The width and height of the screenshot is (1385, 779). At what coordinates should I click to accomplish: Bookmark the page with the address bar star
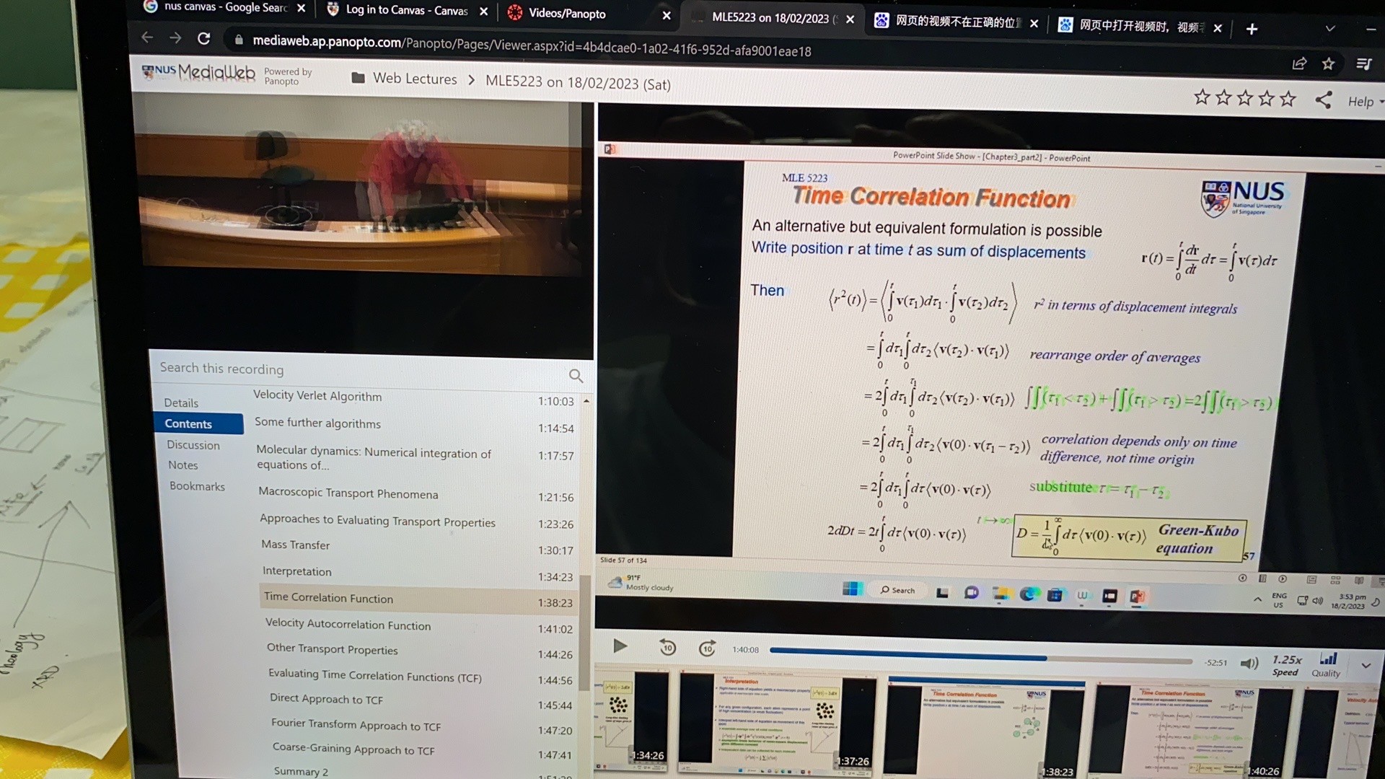[x=1328, y=64]
